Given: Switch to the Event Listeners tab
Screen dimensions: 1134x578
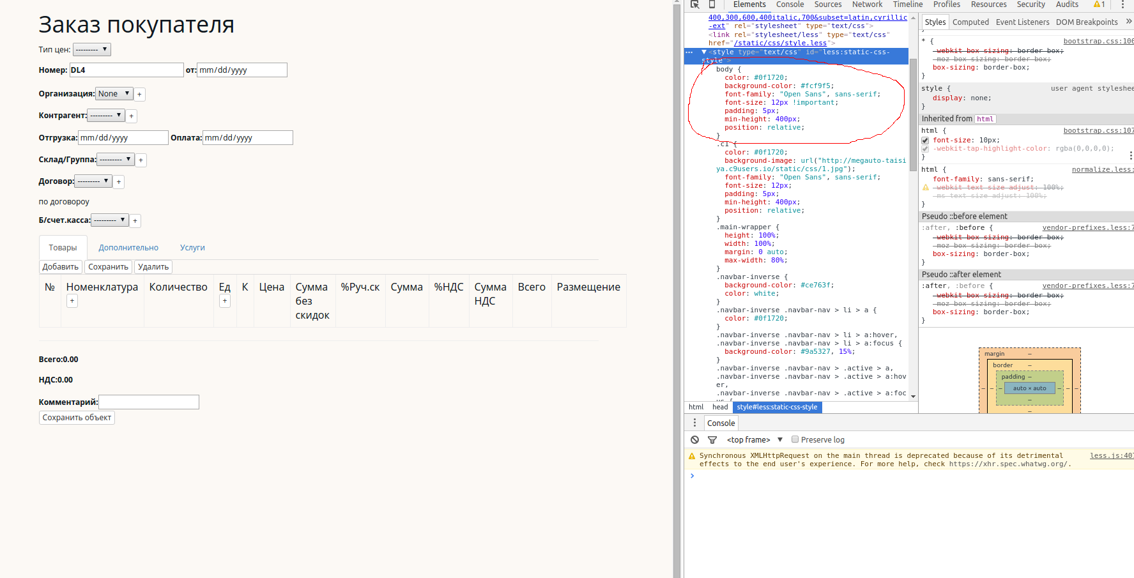Looking at the screenshot, I should pos(1022,22).
